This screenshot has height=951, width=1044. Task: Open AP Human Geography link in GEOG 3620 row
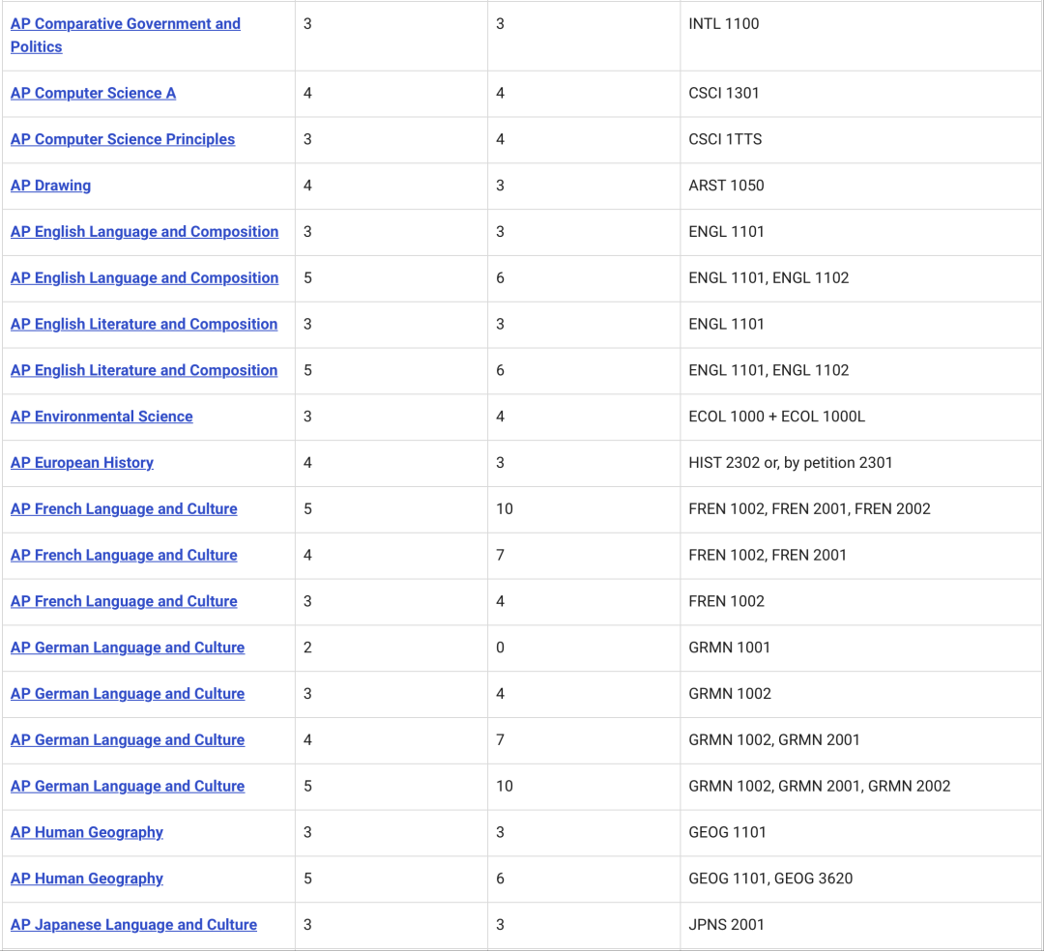coord(87,879)
